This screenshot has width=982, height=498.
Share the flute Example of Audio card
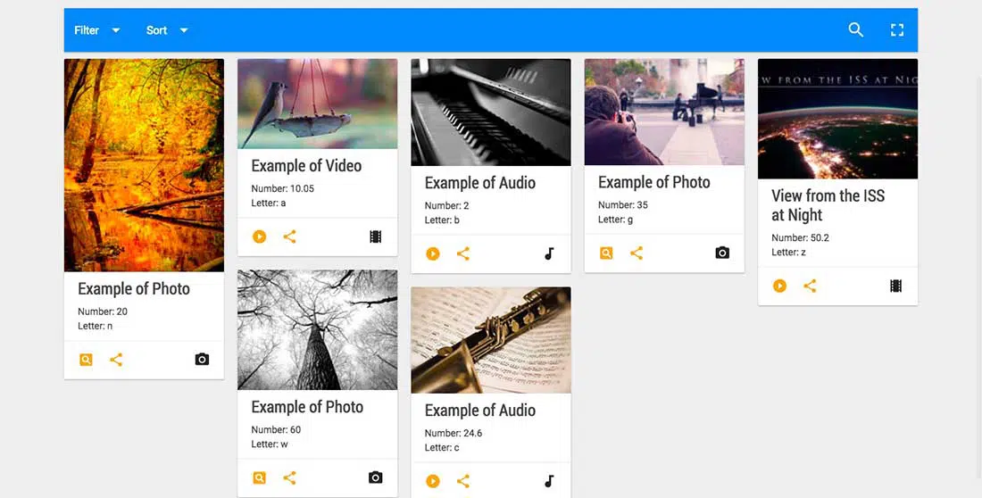[462, 481]
